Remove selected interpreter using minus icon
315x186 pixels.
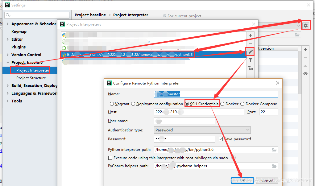point(250,43)
